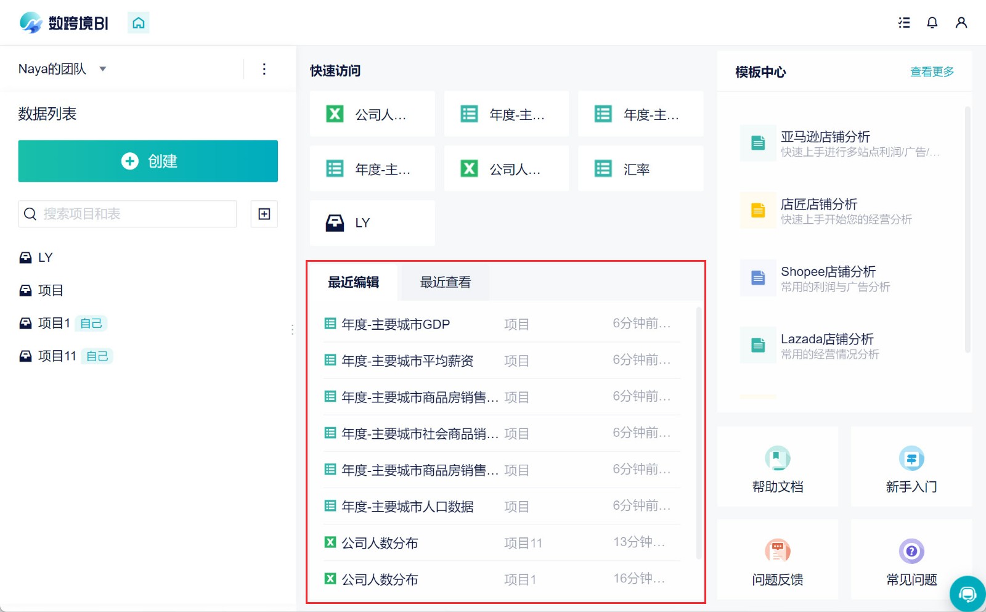Switch to the 最近编辑 tab
The height and width of the screenshot is (612, 986).
pyautogui.click(x=354, y=282)
